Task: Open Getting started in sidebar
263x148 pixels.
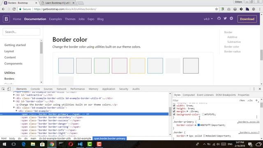Action: click(x=15, y=45)
